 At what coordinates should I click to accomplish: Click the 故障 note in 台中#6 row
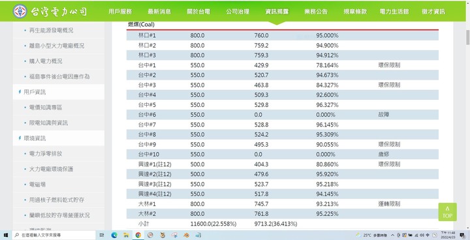[x=384, y=115]
